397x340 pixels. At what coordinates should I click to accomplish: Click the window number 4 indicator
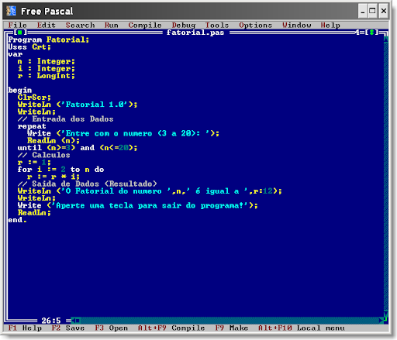click(x=357, y=33)
